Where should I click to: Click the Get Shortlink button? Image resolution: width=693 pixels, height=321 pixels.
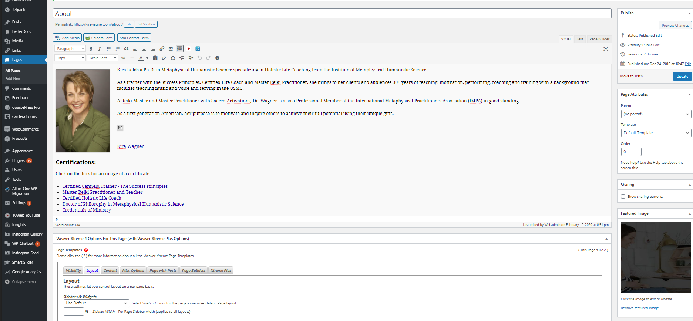pos(146,24)
